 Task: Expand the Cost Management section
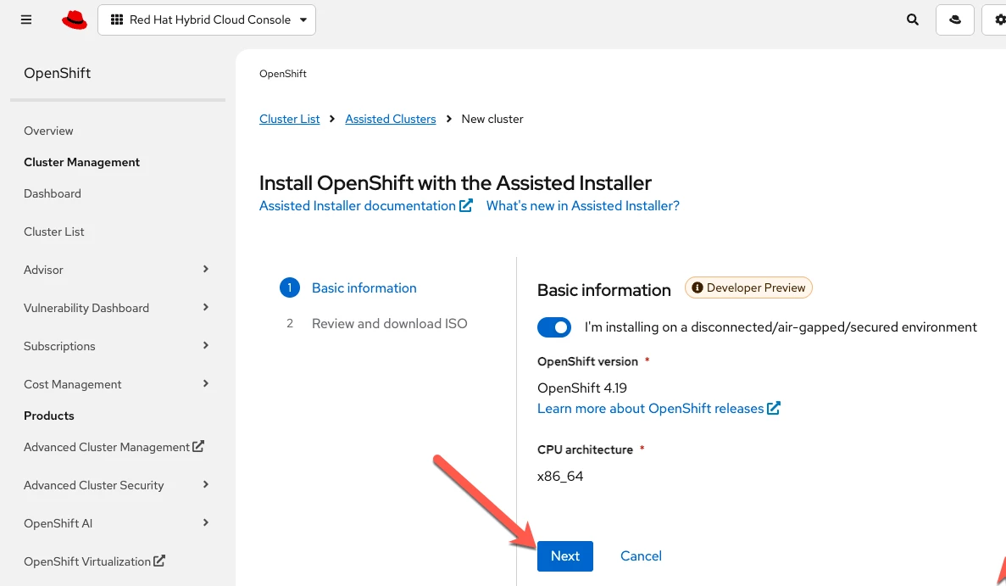[x=117, y=384]
